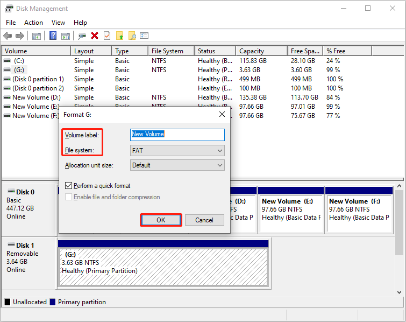Click drive icon for Disk 0 partition 1
This screenshot has width=406, height=322.
7,79
